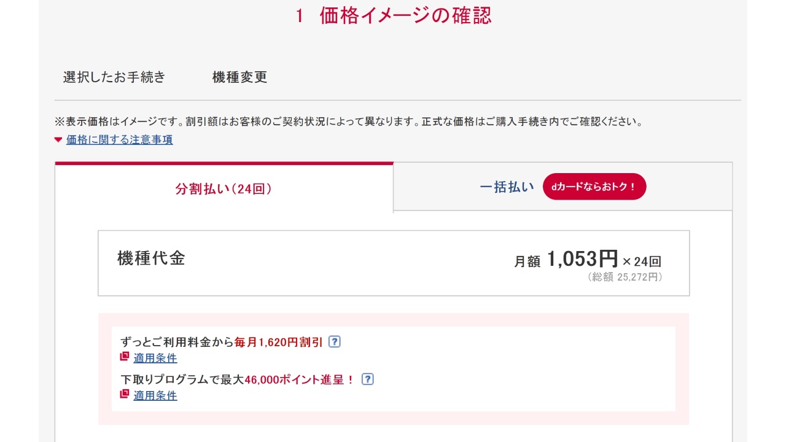Click the 総額 25,272円 total text
The height and width of the screenshot is (442, 786).
[x=625, y=277]
